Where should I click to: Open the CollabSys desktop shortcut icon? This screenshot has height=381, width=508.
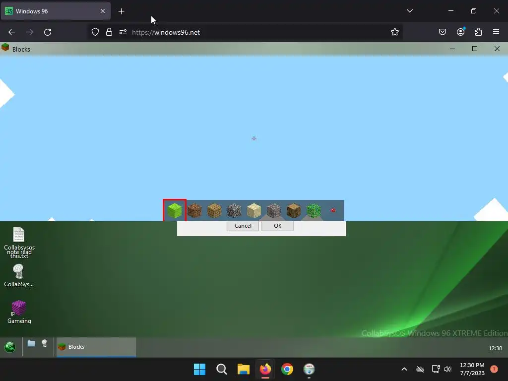click(x=18, y=276)
